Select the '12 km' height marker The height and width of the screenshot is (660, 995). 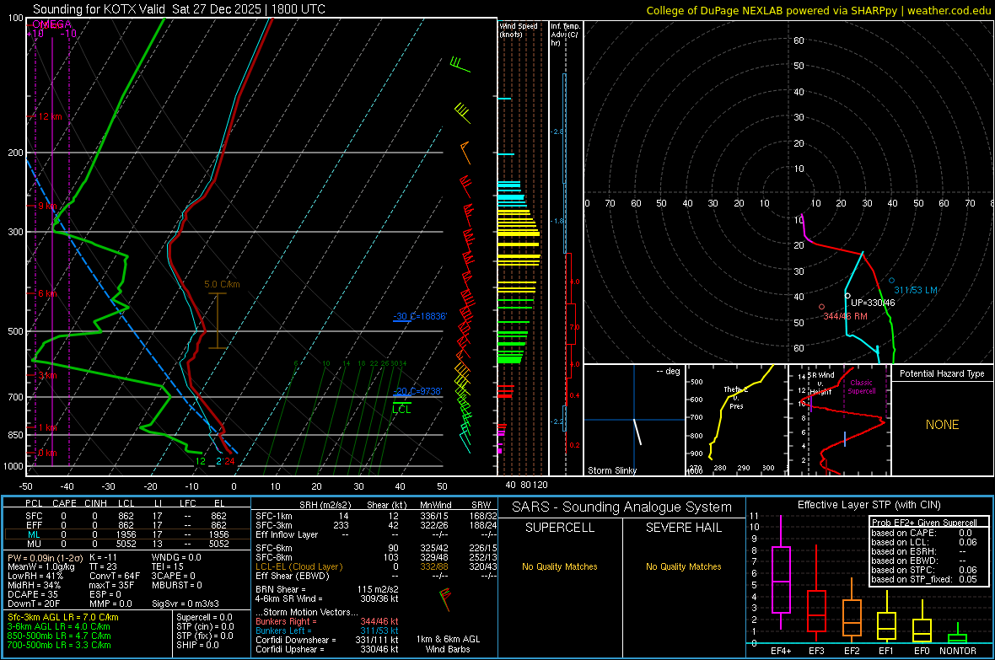pyautogui.click(x=50, y=117)
